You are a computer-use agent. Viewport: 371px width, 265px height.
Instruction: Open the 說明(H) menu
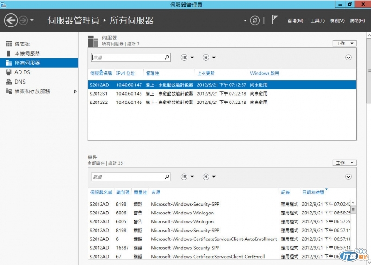pos(357,20)
